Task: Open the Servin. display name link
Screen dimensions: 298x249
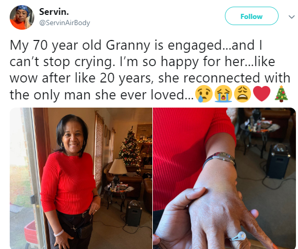Action: tap(54, 12)
